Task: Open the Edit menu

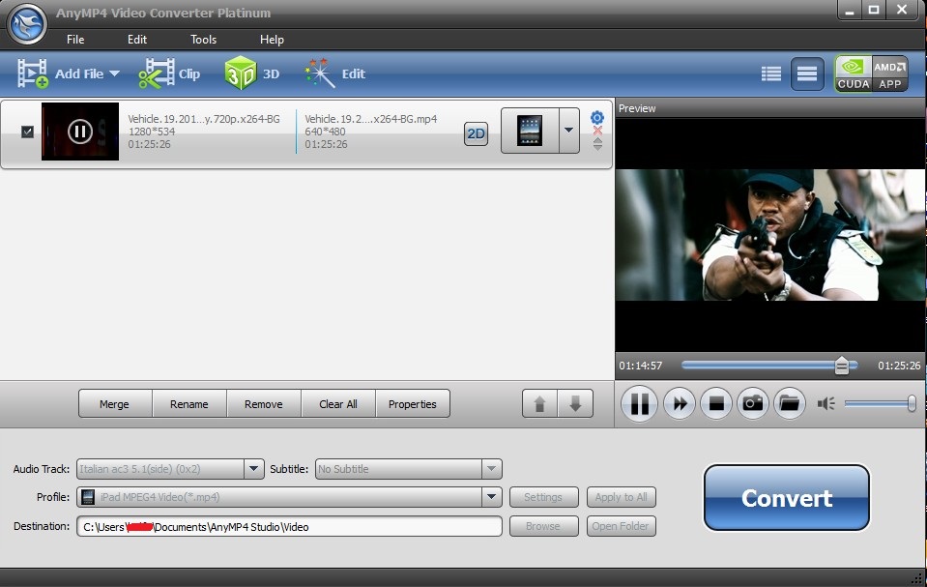Action: coord(137,40)
